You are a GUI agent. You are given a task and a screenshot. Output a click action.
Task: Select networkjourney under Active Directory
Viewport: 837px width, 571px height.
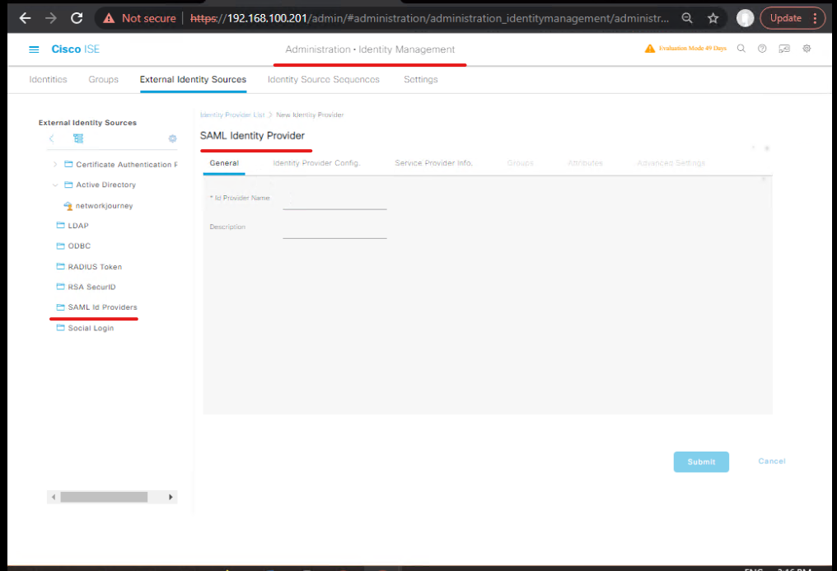(104, 206)
